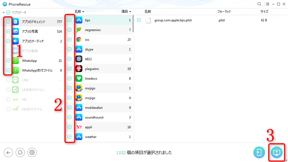The width and height of the screenshot is (288, 162).
Task: Select the アプリの動画 category
Action: click(33, 51)
